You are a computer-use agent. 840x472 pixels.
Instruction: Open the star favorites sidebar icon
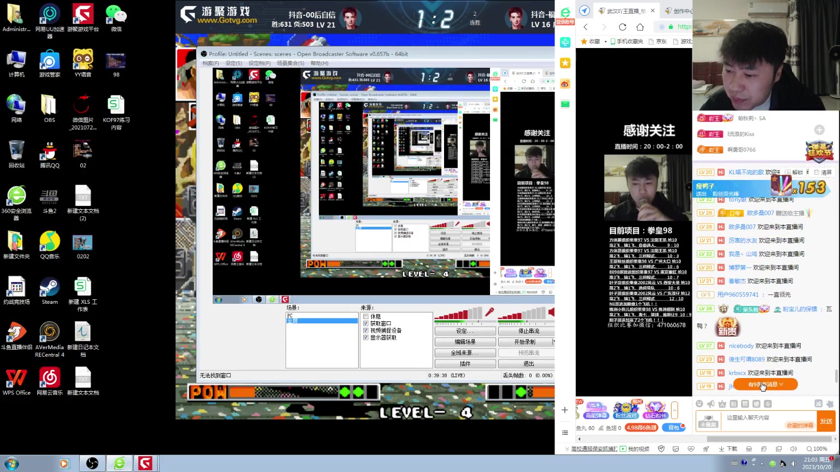(565, 63)
